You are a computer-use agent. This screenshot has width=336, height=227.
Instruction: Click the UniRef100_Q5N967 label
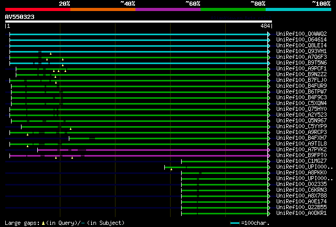point(301,121)
